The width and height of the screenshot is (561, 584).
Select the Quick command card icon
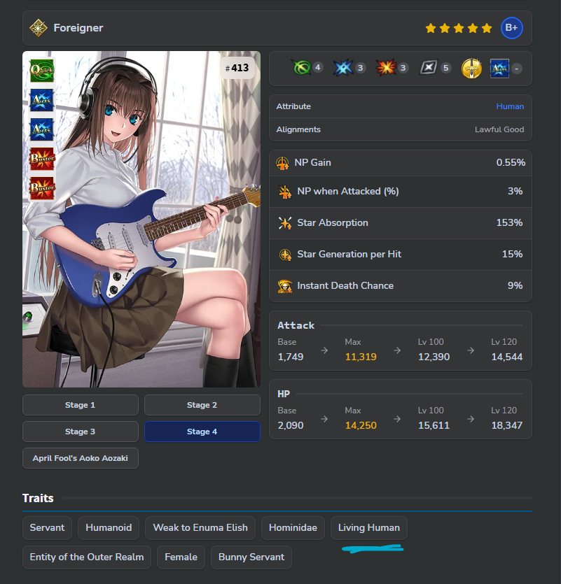tap(42, 71)
